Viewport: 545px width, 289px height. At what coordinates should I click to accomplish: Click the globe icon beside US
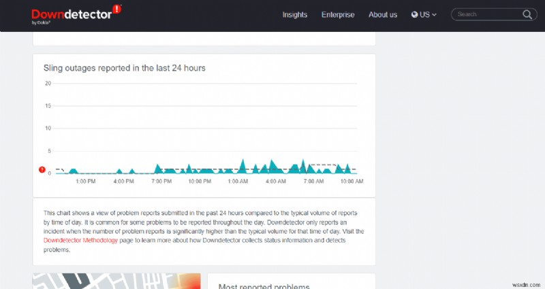point(414,14)
